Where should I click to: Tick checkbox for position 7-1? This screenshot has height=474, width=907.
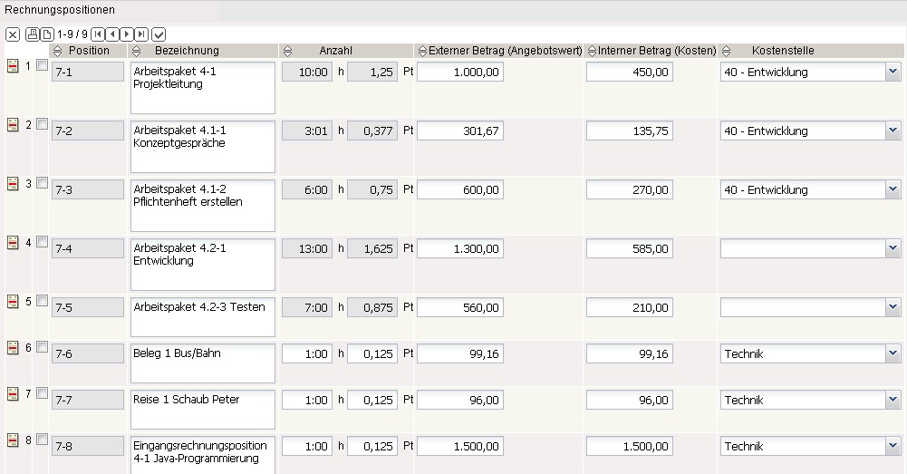pos(42,65)
